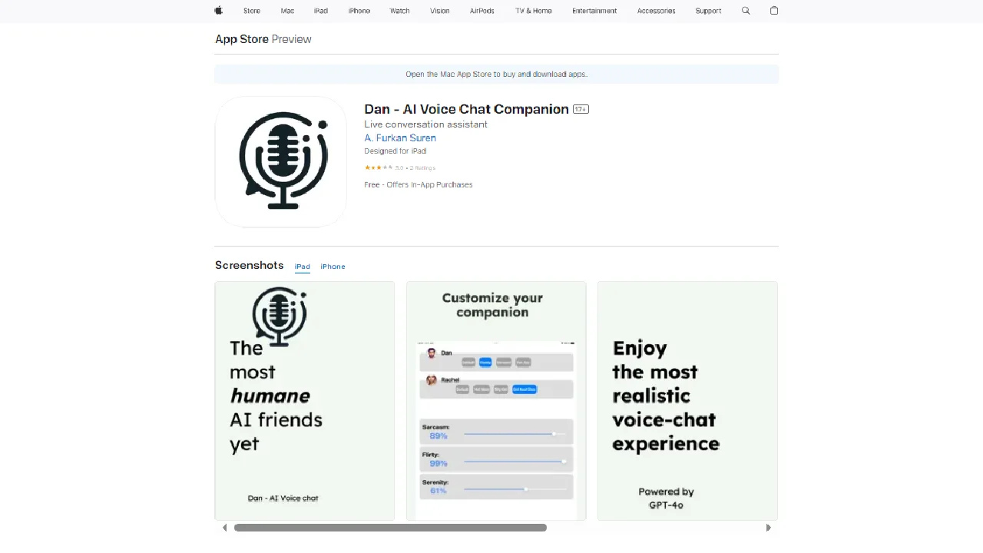
Task: Click the right arrow to advance screenshots
Action: 768,528
